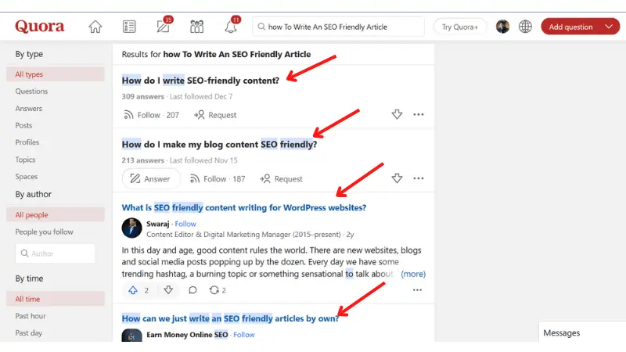The width and height of the screenshot is (626, 352).
Task: Open the Quora logo homepage
Action: pyautogui.click(x=40, y=27)
